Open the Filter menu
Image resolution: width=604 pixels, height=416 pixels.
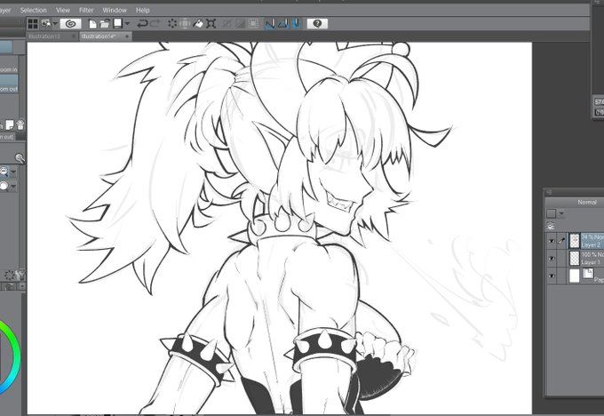point(86,10)
